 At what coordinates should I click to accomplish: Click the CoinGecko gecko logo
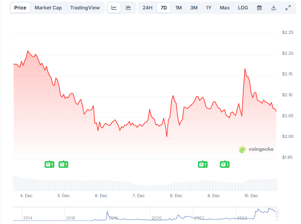(242, 149)
